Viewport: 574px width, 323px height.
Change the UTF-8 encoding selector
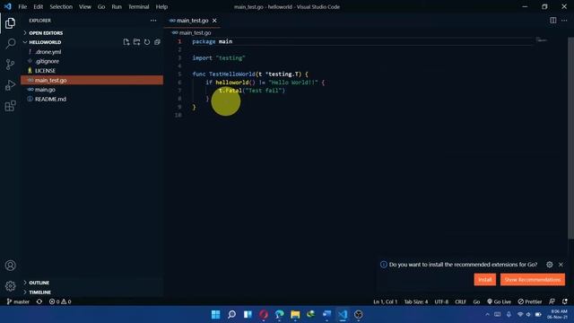(441, 301)
